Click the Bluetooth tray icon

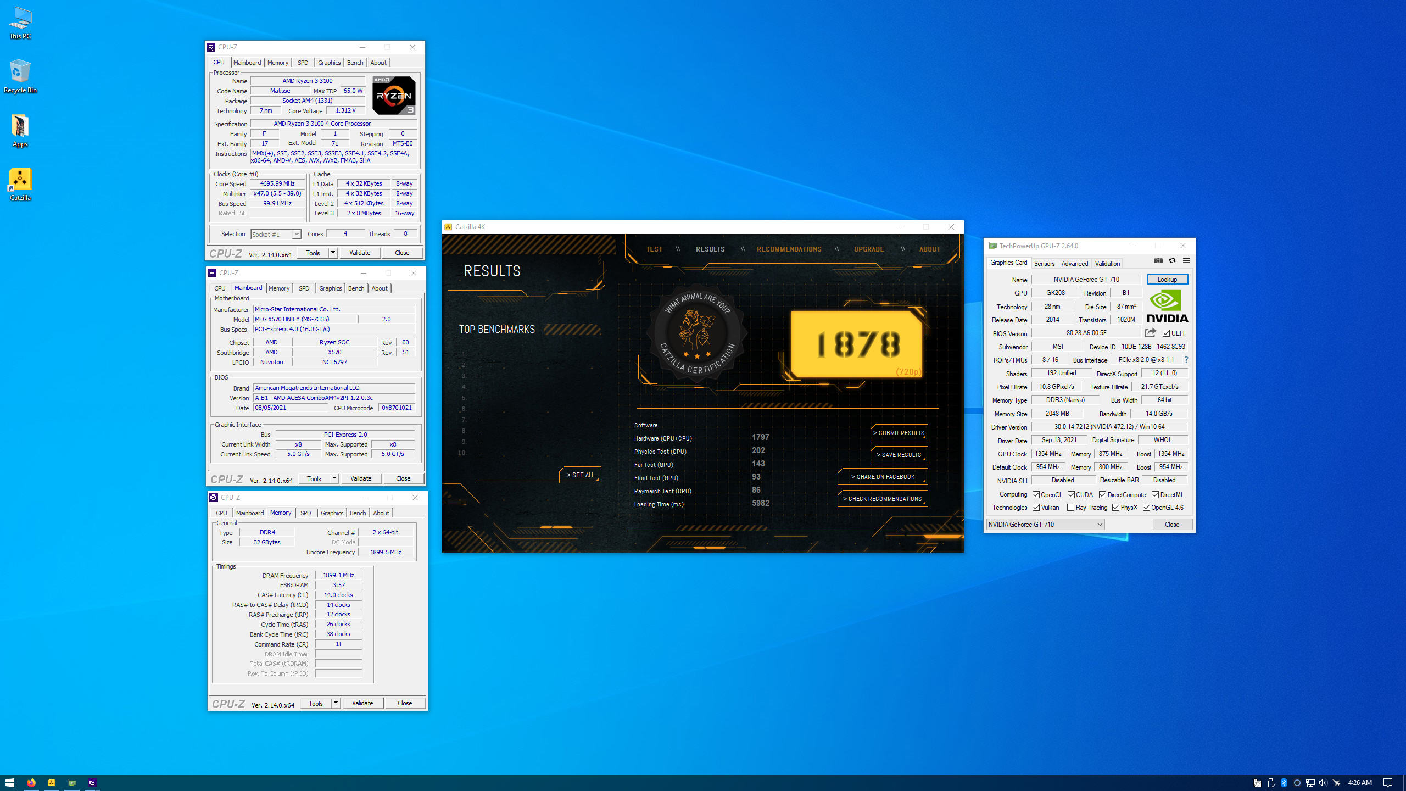tap(1284, 783)
